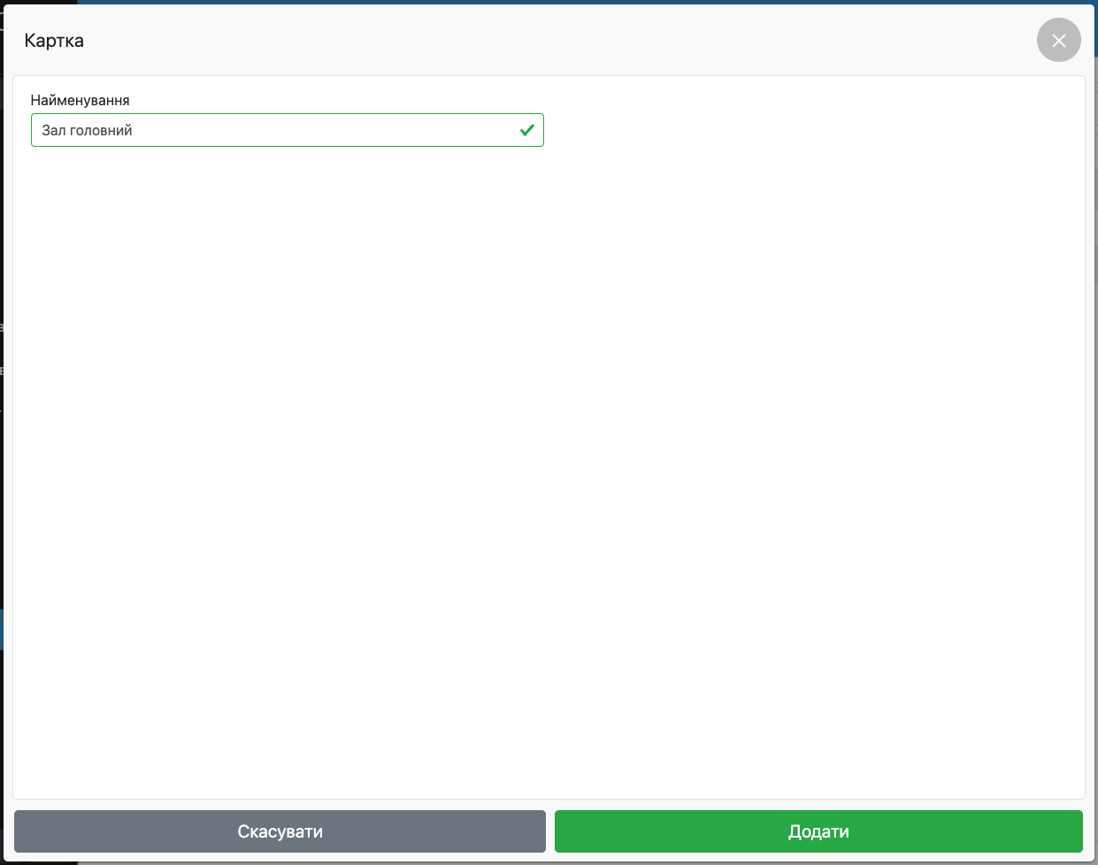Click the Картка dialog title
Image resolution: width=1098 pixels, height=865 pixels.
54,41
